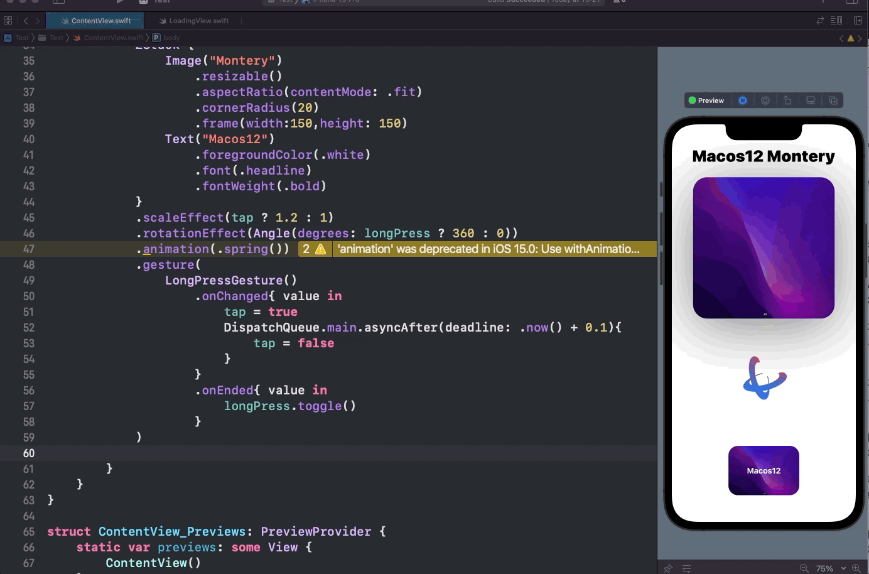Viewport: 869px width, 574px height.
Task: Toggle code review arrows icon
Action: pos(820,21)
